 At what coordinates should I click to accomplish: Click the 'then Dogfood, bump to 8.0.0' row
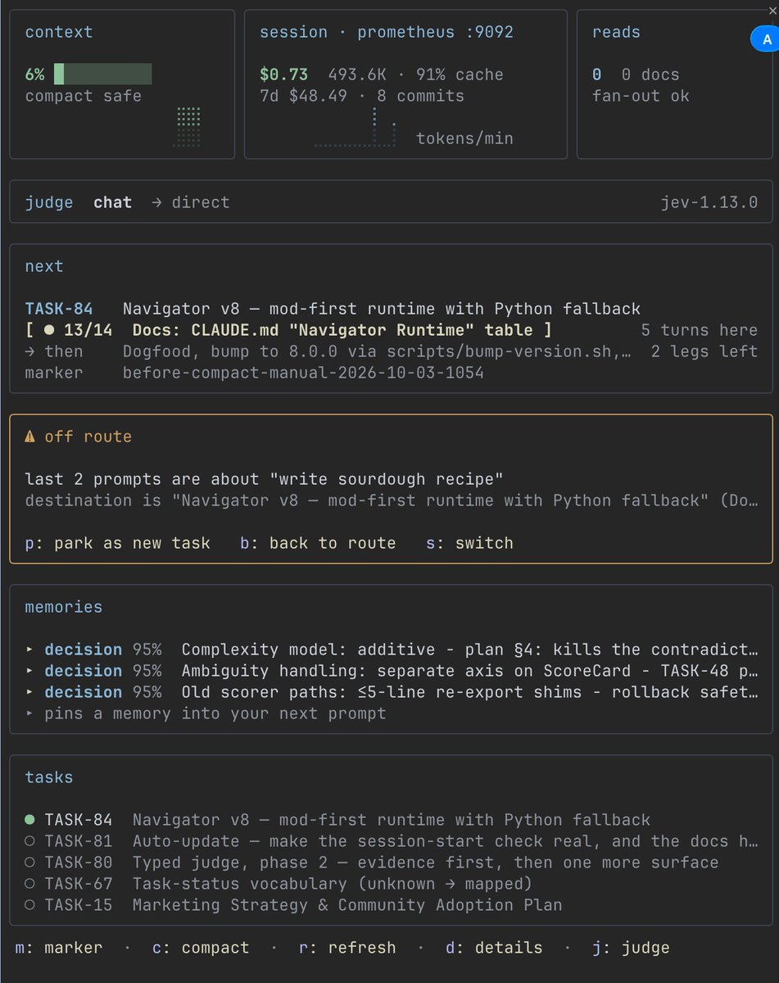(328, 351)
